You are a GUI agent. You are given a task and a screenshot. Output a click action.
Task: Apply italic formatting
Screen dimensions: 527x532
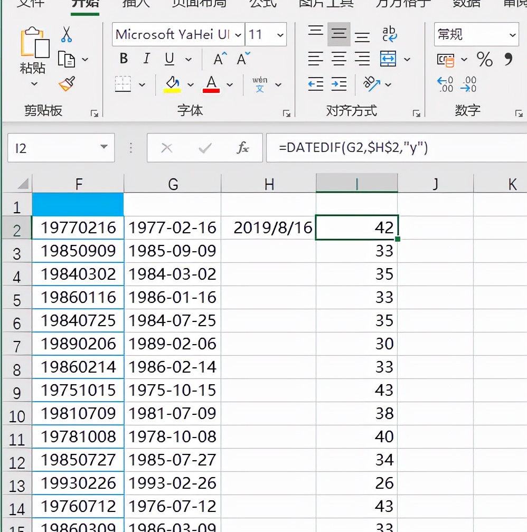[x=146, y=59]
